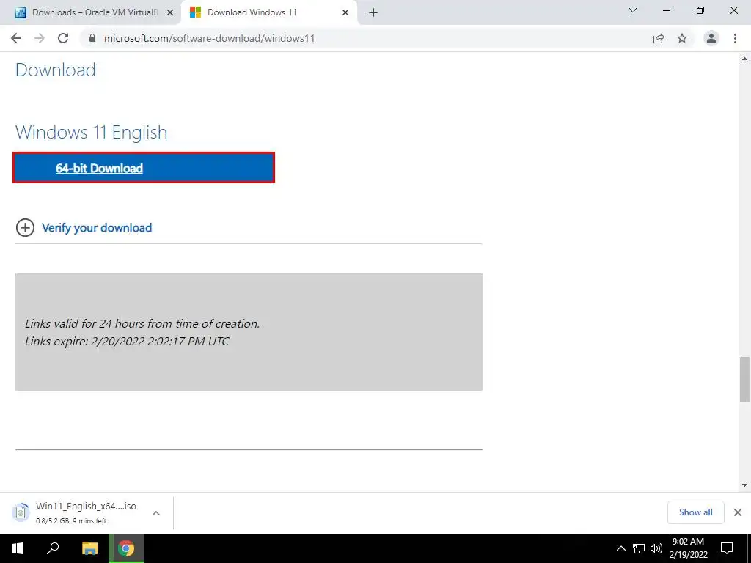Screen dimensions: 751x563
Task: Click the 'Links expire: 2/20/2022' text
Action: click(x=127, y=342)
